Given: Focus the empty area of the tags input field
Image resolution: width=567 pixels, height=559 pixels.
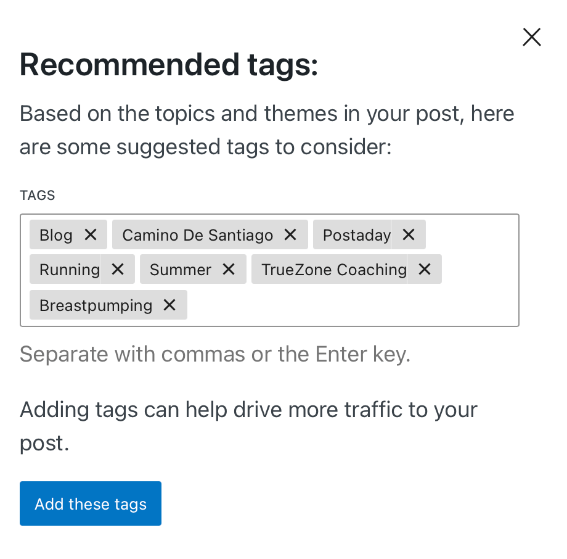Looking at the screenshot, I should pyautogui.click(x=351, y=305).
